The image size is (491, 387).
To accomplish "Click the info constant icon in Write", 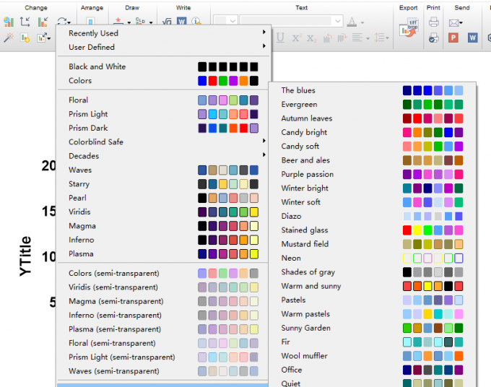I will [196, 21].
